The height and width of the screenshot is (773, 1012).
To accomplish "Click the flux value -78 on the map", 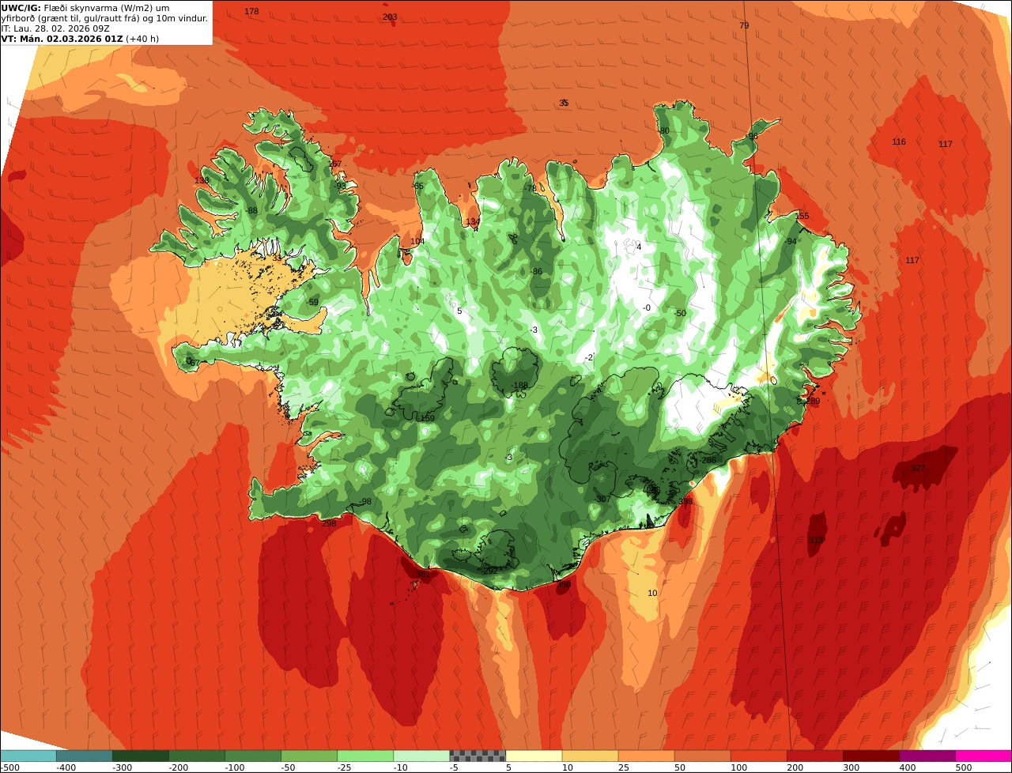I will 531,187.
